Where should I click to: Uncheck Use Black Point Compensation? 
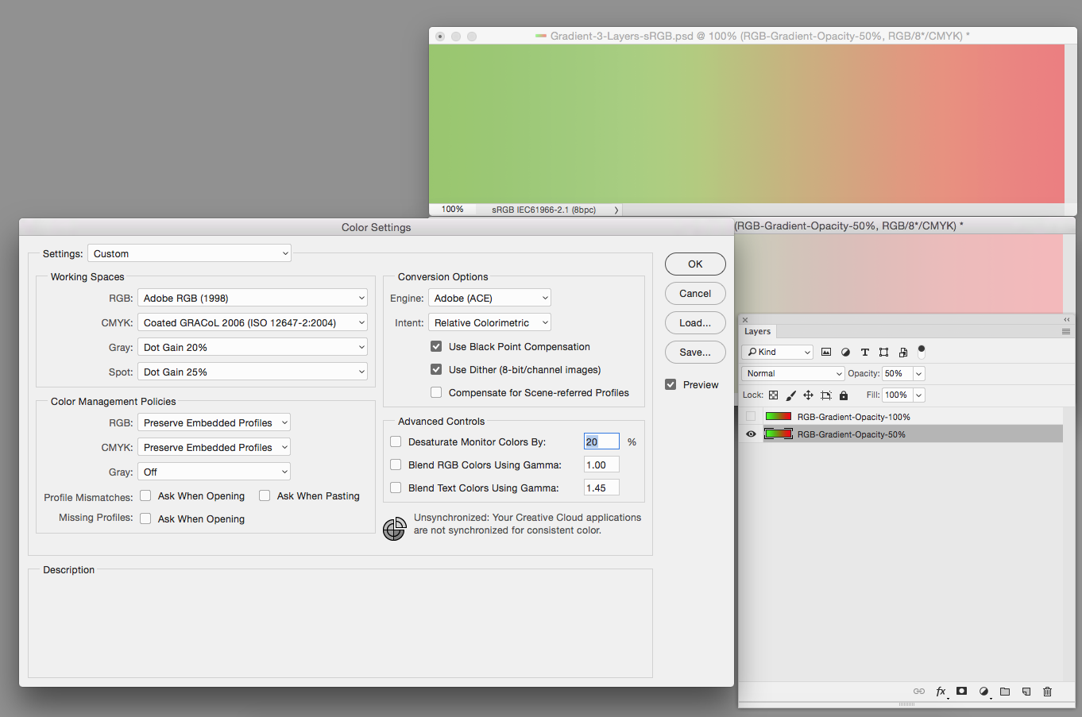(436, 347)
